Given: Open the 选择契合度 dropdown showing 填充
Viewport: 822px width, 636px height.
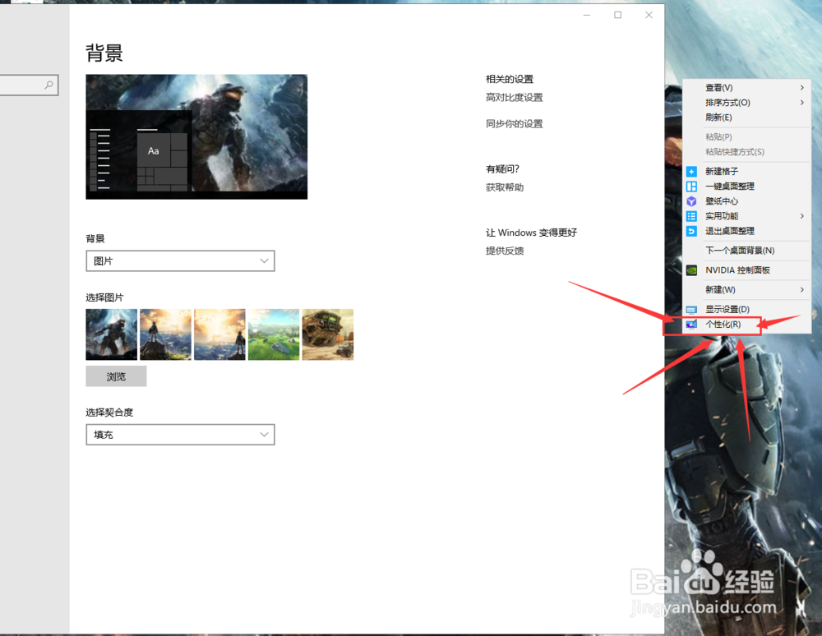Looking at the screenshot, I should [180, 435].
